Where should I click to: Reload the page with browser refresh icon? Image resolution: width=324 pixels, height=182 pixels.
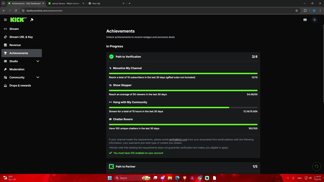pos(16,11)
